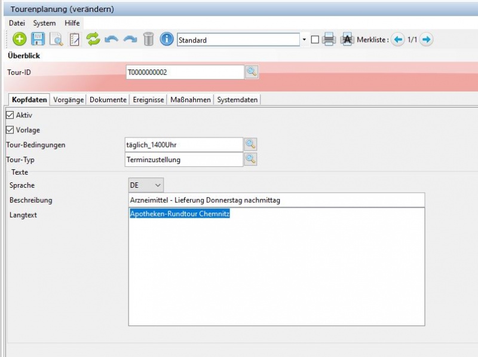Switch to the Vorgänge tab

point(68,100)
